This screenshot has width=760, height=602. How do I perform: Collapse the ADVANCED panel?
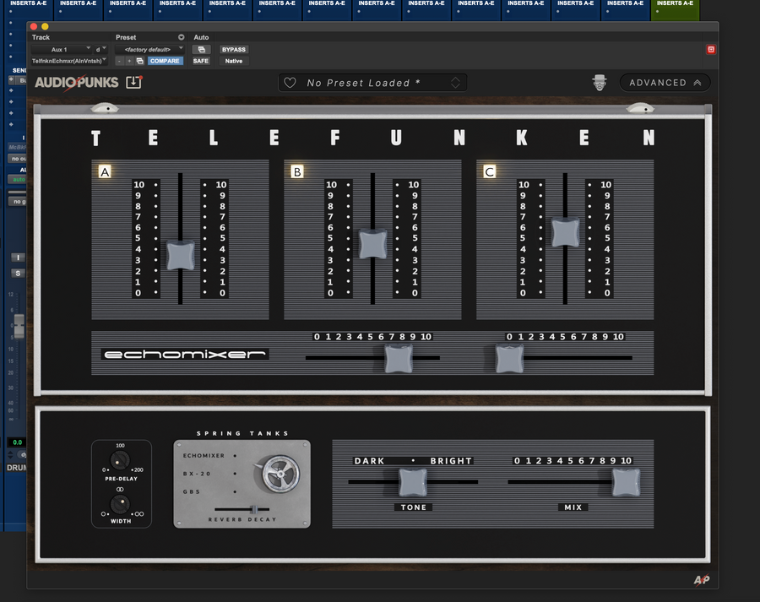pyautogui.click(x=665, y=83)
